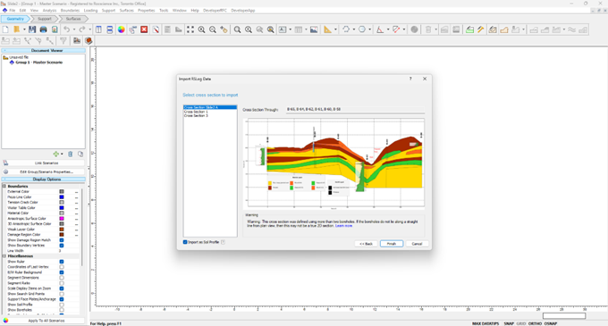608x326 pixels.
Task: Open the Analysis menu
Action: pyautogui.click(x=49, y=11)
